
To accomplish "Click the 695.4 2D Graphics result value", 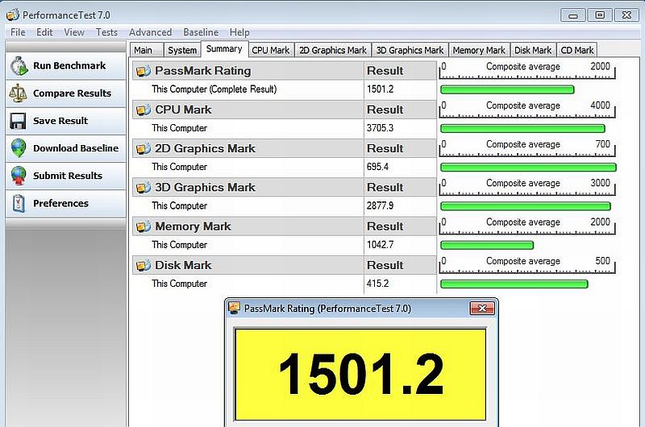I will (377, 167).
